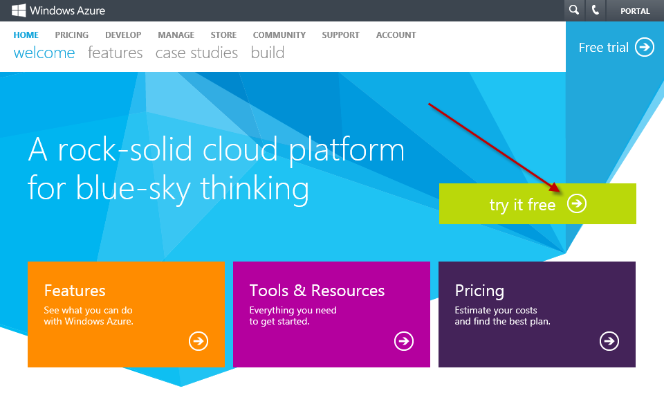Go to the MANAGE menu item

point(176,35)
